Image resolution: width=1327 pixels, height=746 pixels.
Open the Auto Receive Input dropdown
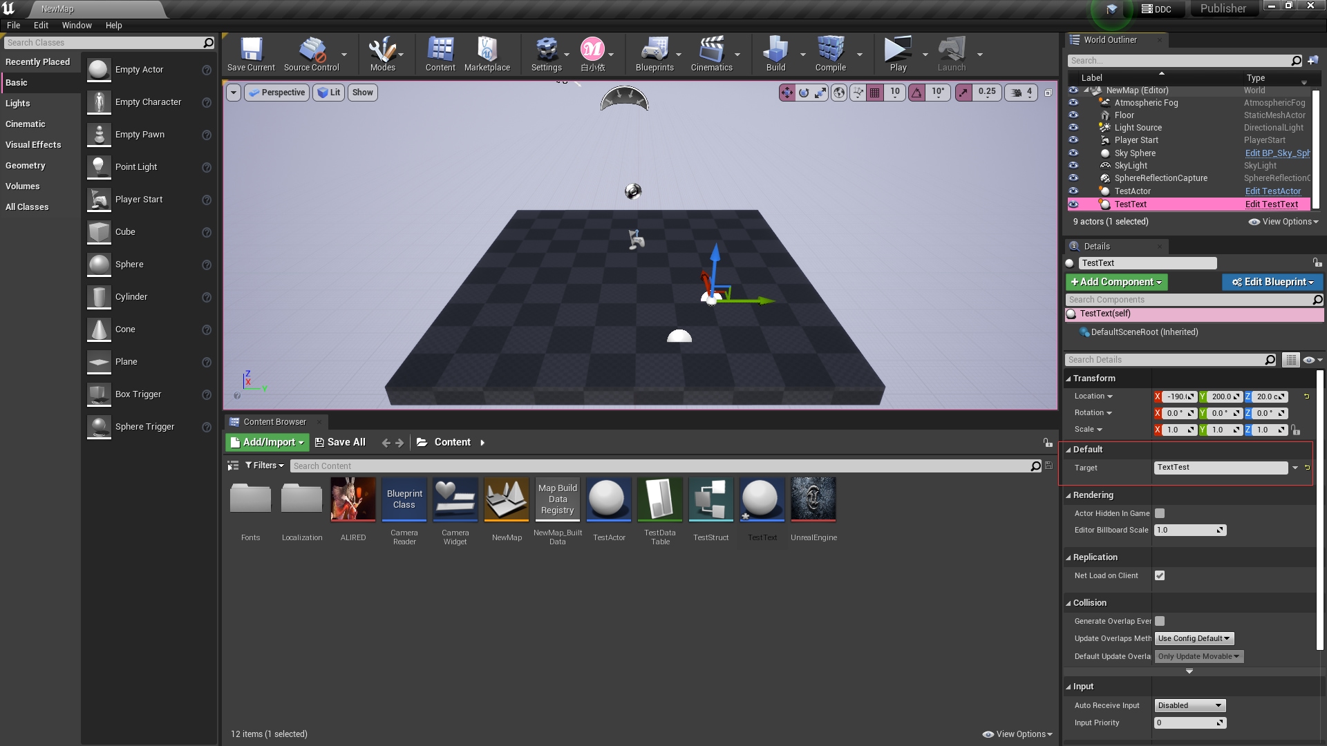(x=1189, y=705)
